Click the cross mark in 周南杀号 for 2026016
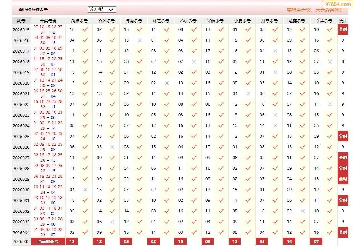Screen dimensions: 353x246 [x=140, y=40]
